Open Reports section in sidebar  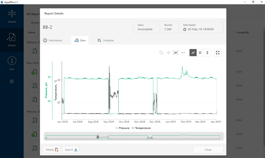12,40
